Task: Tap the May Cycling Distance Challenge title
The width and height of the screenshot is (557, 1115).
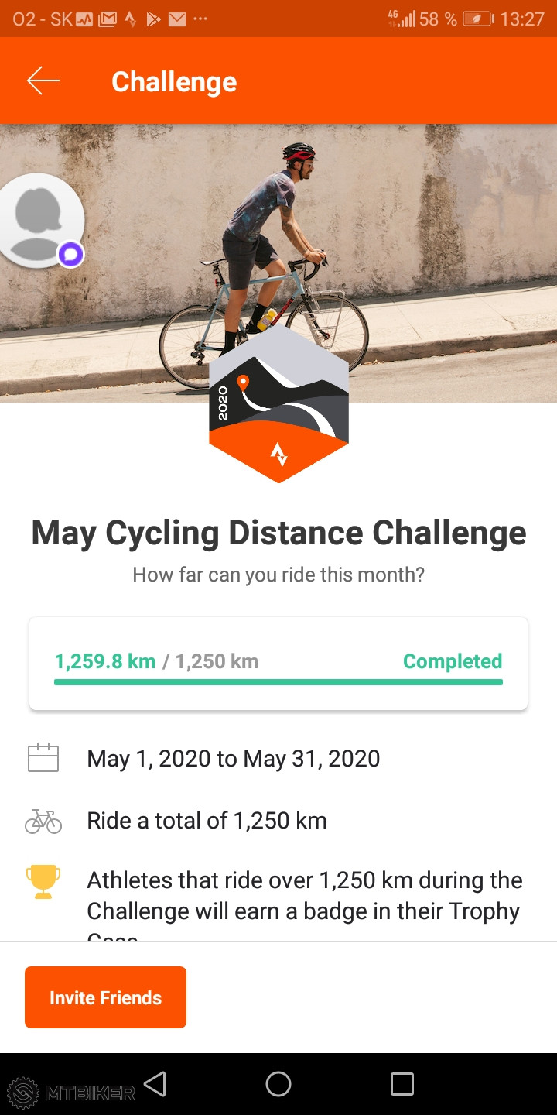Action: (x=278, y=533)
